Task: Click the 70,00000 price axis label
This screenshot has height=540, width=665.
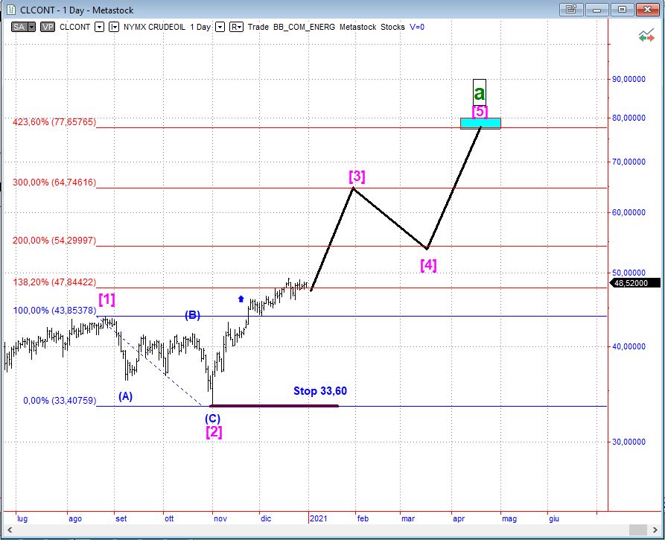Action: [629, 162]
